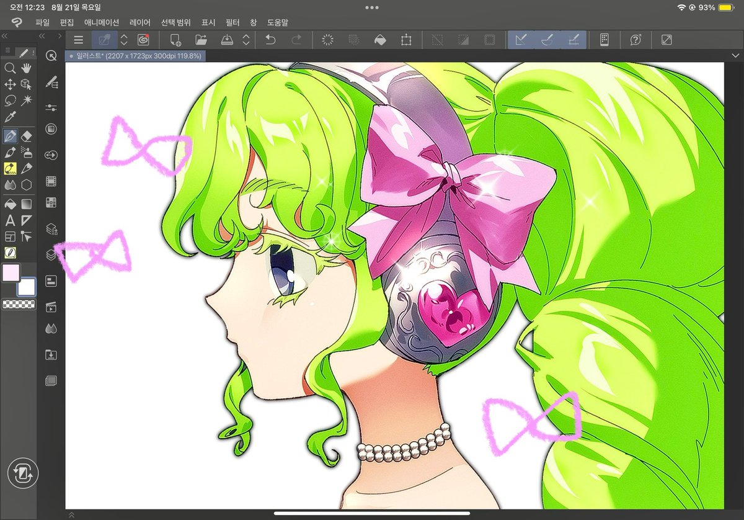Select the Text tool
744x520 pixels.
[x=10, y=220]
